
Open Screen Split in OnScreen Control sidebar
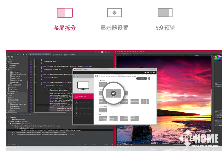pos(83,96)
